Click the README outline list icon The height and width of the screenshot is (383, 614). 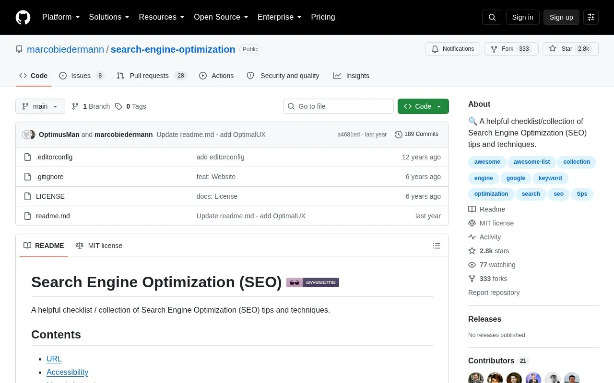click(x=437, y=246)
